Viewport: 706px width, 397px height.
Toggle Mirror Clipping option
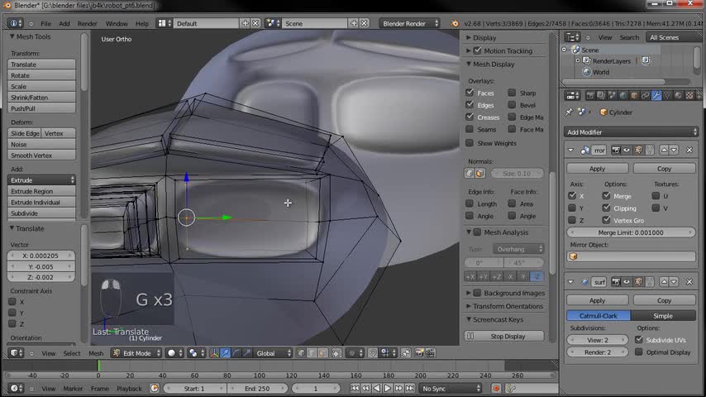(x=606, y=208)
